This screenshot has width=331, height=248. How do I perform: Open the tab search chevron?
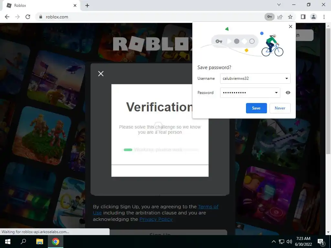click(279, 5)
